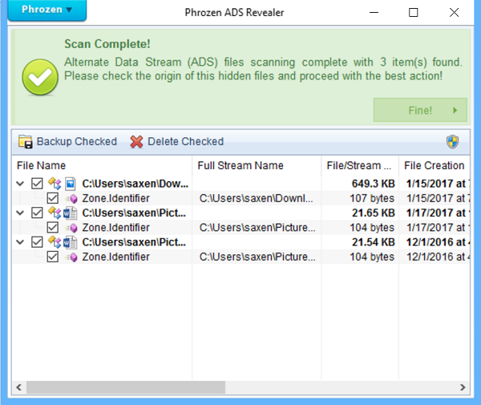
Task: Click the image file icon in 649.3 KB row
Action: [71, 184]
